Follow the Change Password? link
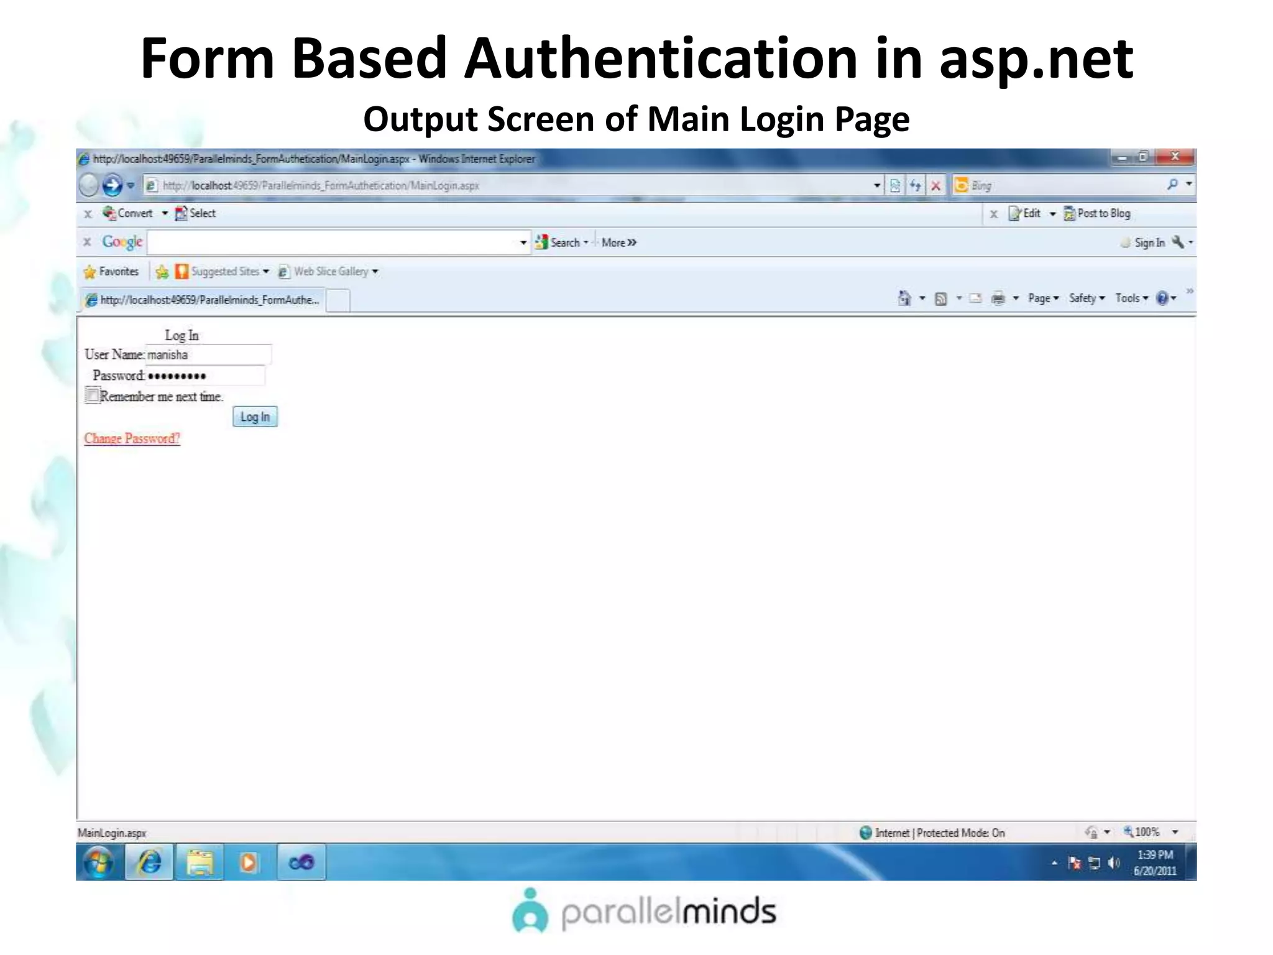 (x=132, y=438)
